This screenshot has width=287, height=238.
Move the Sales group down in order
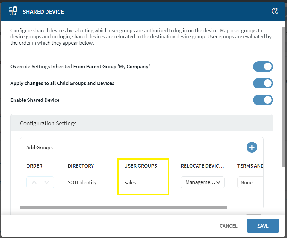pos(47,182)
